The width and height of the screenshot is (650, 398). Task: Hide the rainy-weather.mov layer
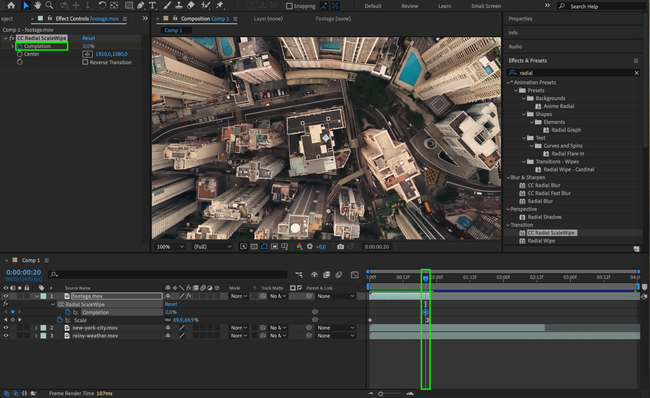point(6,336)
